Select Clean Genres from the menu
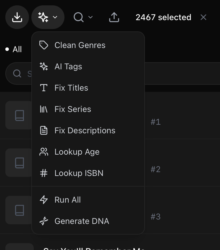 pyautogui.click(x=80, y=45)
